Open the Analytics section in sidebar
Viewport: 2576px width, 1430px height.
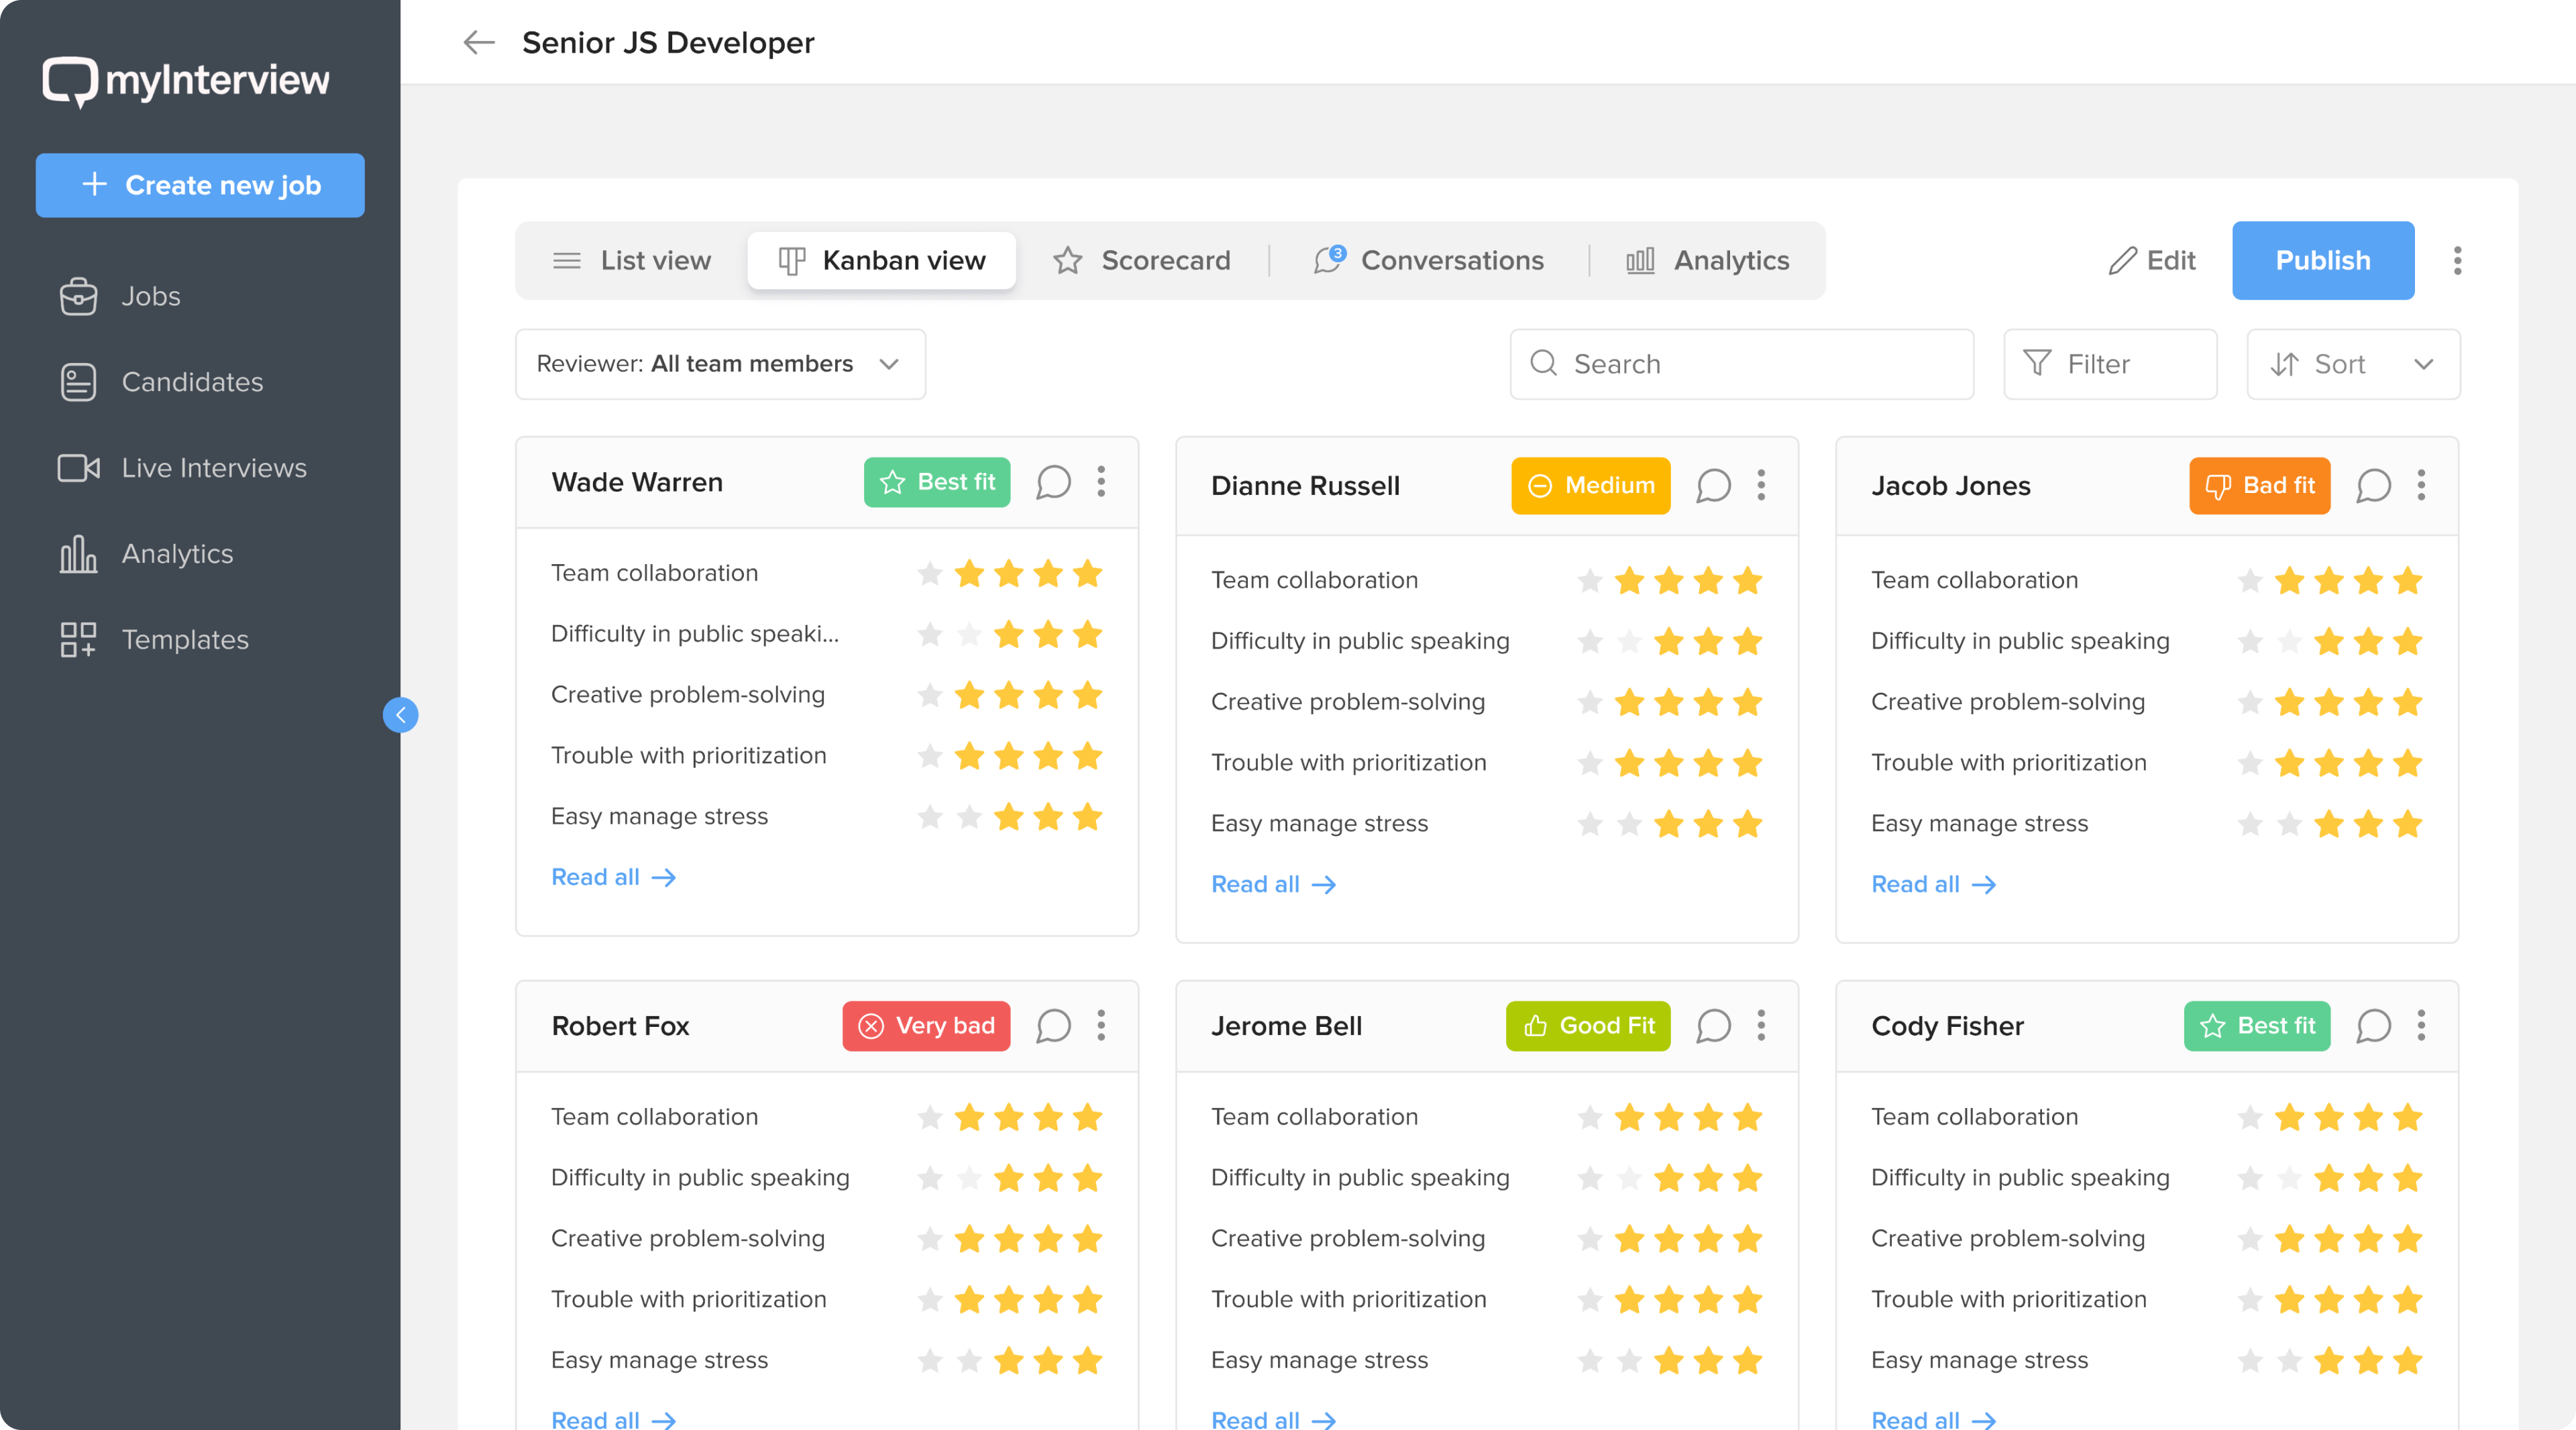(x=177, y=554)
